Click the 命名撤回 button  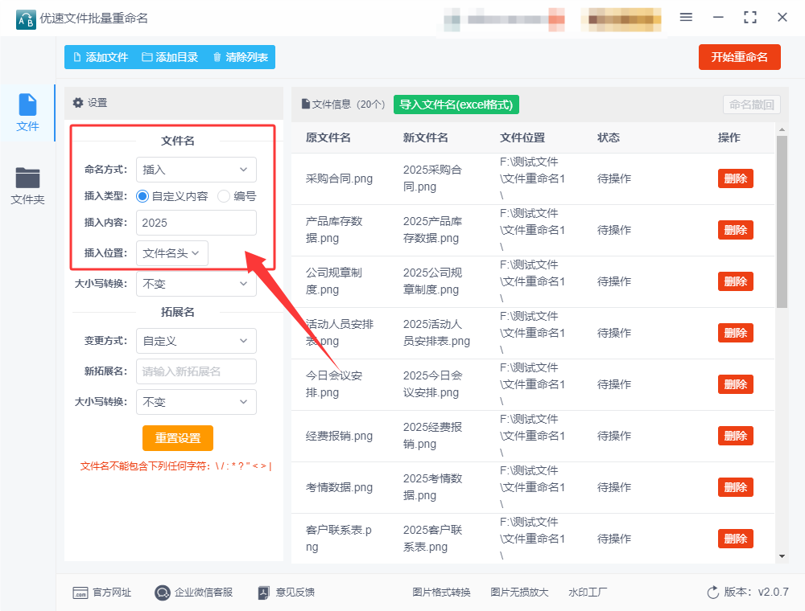tap(752, 105)
